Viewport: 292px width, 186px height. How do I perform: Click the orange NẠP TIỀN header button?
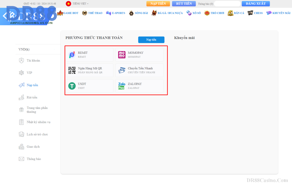coord(158,4)
